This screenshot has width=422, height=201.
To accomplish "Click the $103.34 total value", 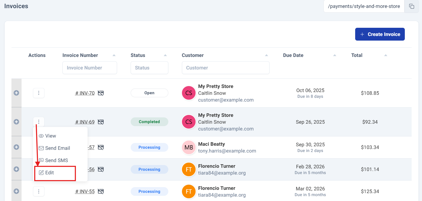I will click(370, 147).
